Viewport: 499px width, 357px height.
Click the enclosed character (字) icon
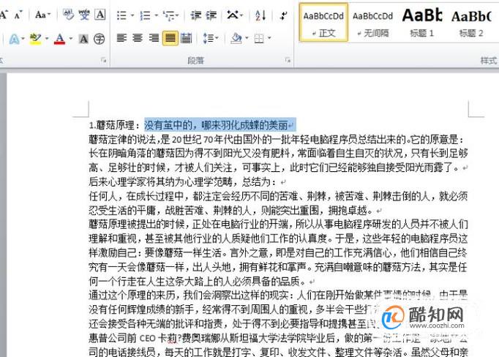point(100,39)
